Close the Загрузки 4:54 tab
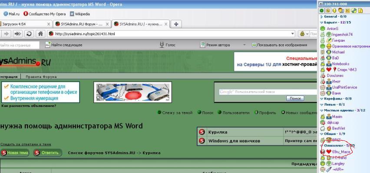This screenshot has height=173, width=370. pos(49,24)
